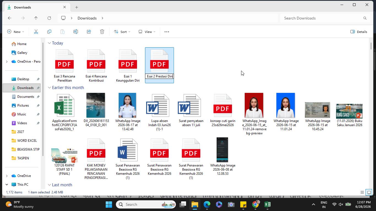Open the New item dropdown
Viewport: 376px width, 211px height.
pos(15,32)
